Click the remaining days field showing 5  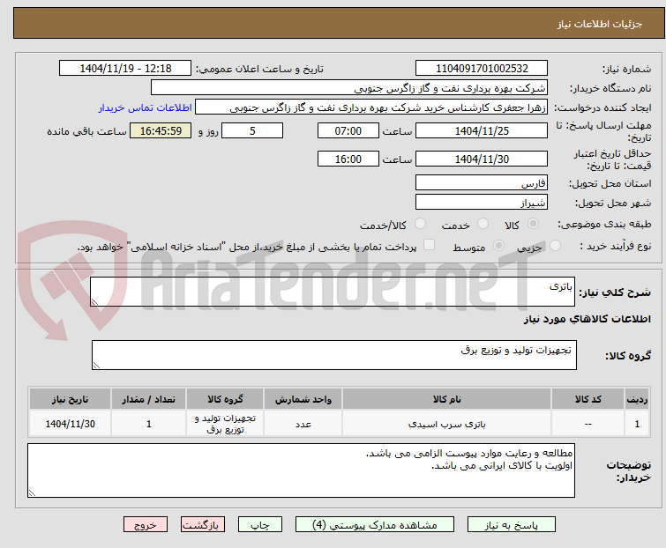[252, 130]
